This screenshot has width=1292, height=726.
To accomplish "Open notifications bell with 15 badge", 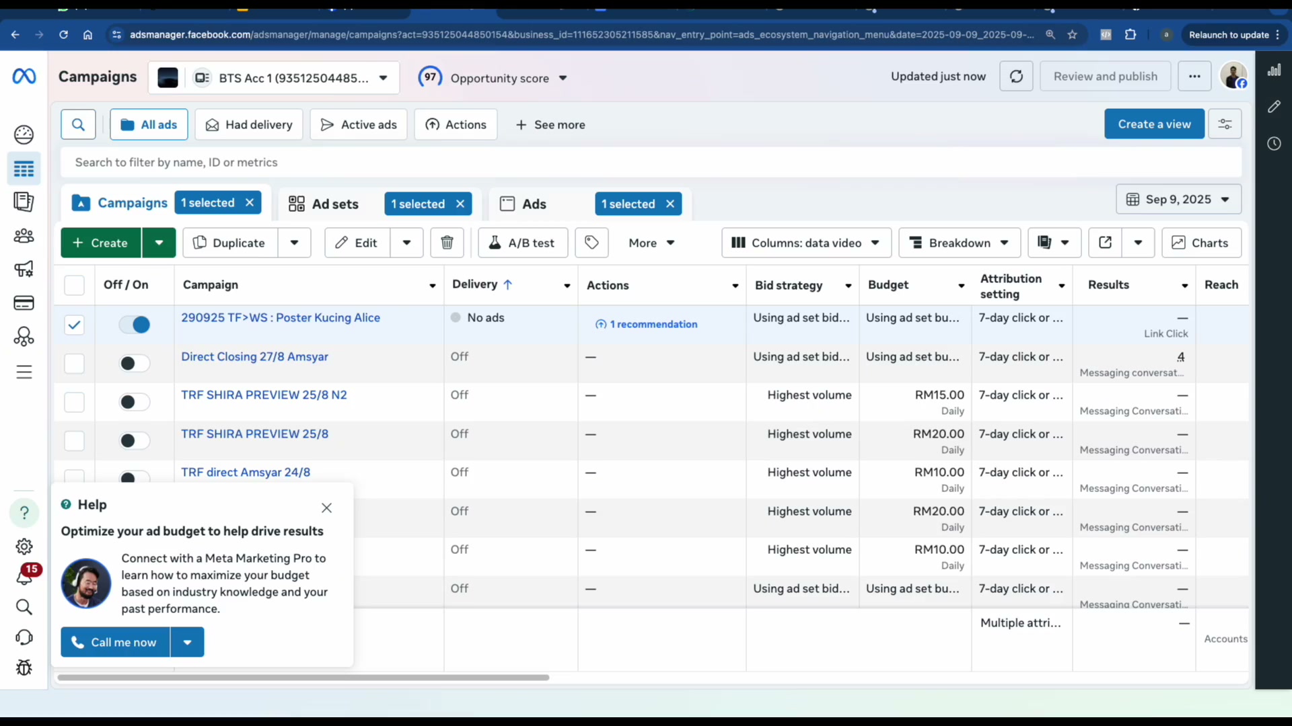I will point(26,576).
